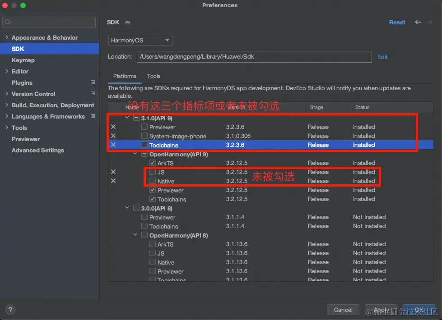Click the Edit link for SDK location
442x320 pixels.
tap(382, 57)
